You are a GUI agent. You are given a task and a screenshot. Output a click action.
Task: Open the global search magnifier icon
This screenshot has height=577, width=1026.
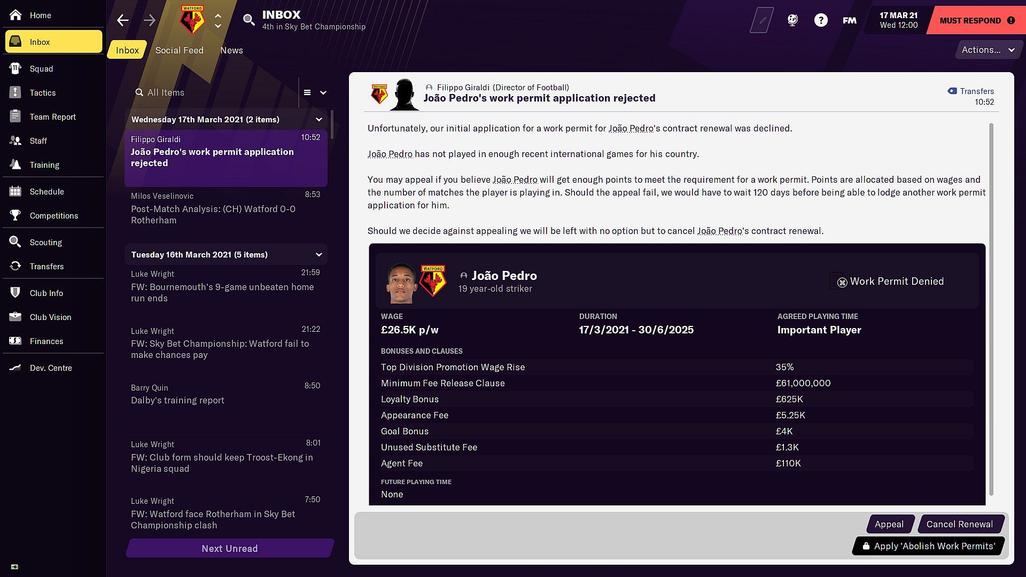pos(248,20)
